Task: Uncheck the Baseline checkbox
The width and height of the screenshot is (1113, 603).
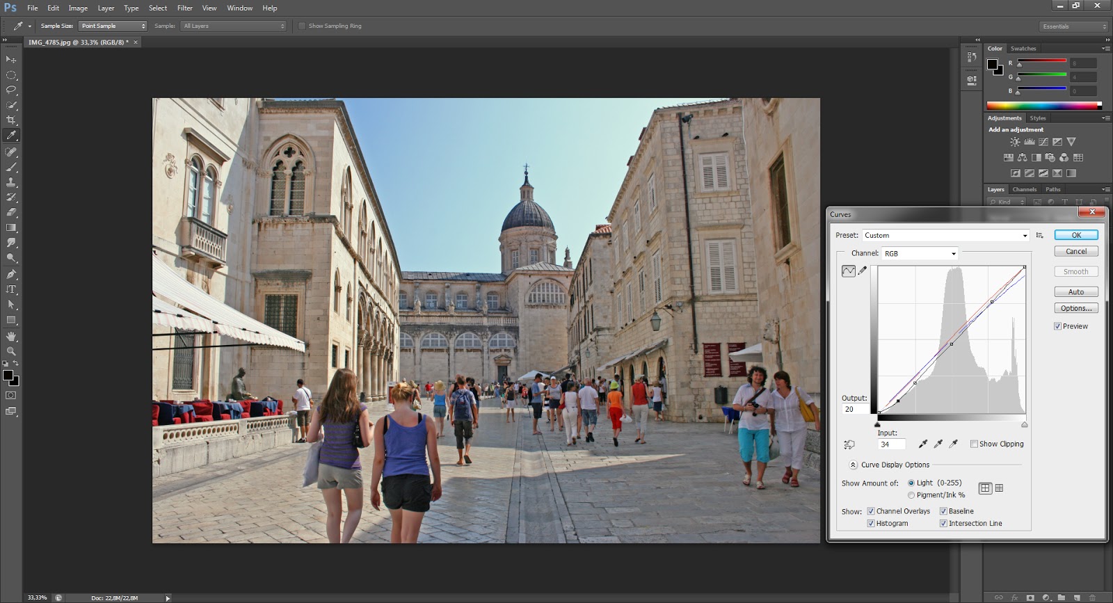Action: [x=943, y=511]
